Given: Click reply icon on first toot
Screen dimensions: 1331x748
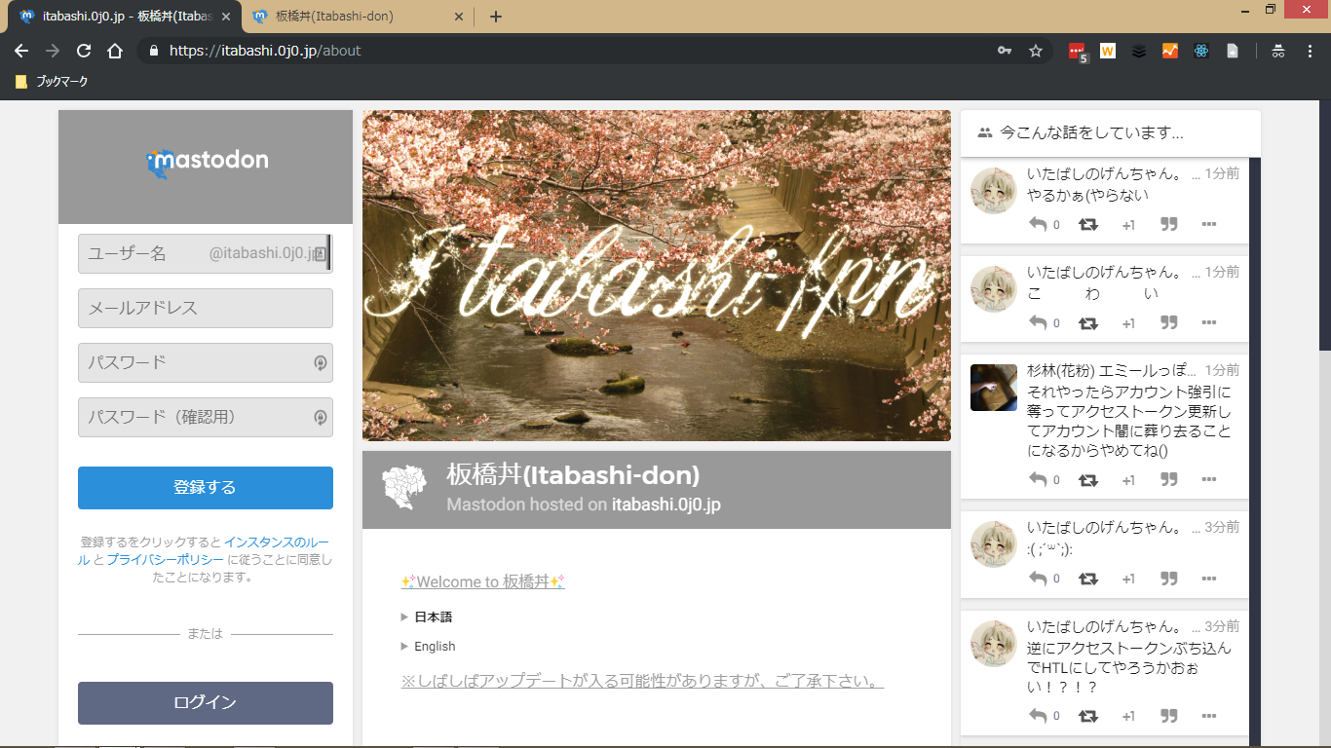Looking at the screenshot, I should (1038, 224).
